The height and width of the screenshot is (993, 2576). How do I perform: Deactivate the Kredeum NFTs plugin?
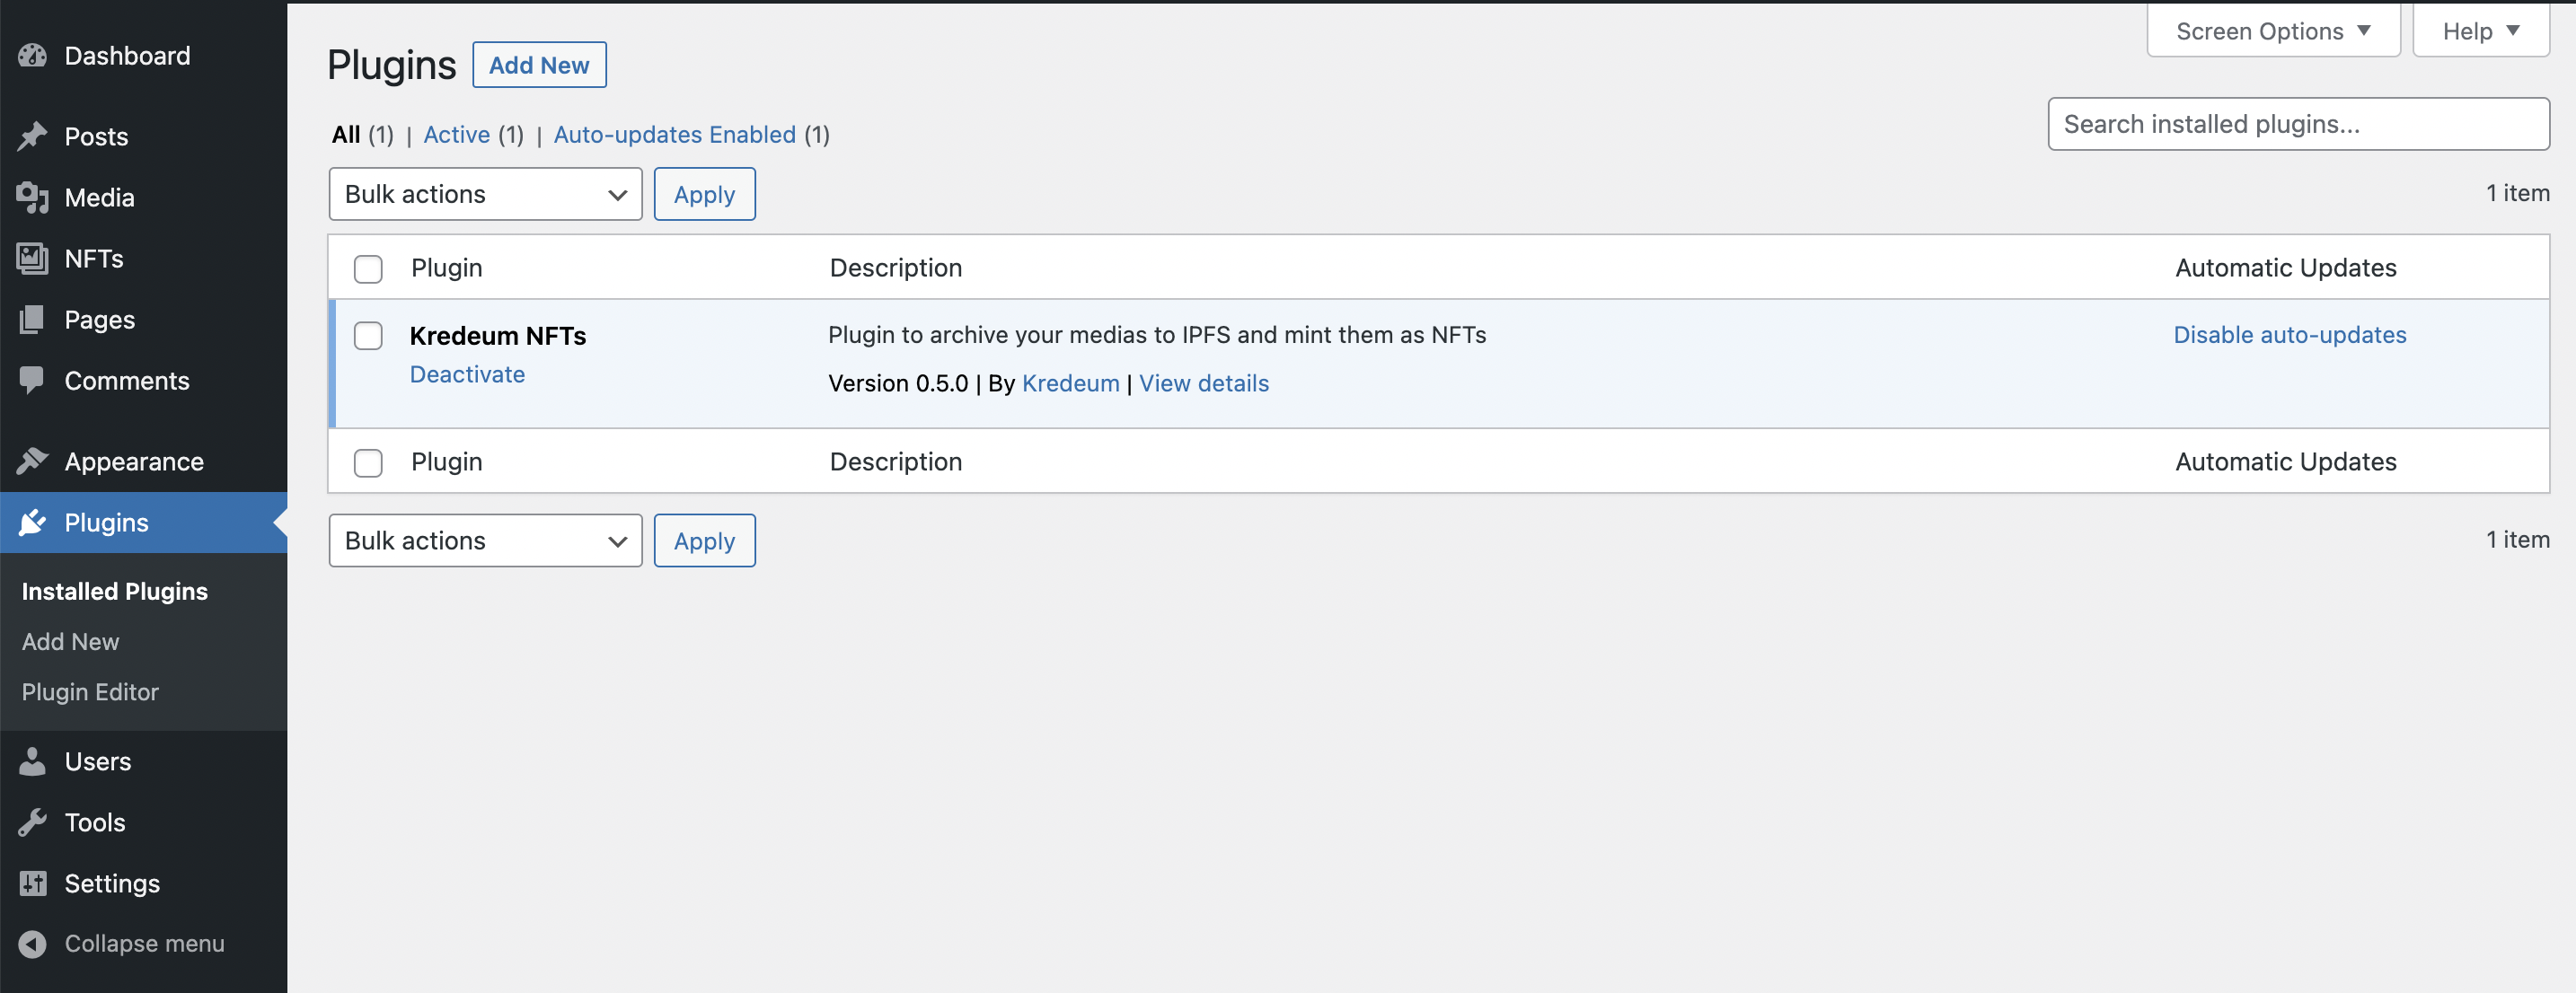pos(467,374)
